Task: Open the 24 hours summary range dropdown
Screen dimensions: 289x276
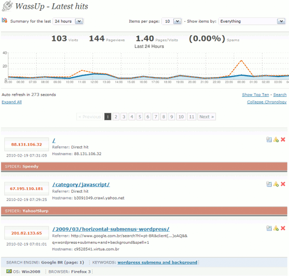Action: 68,21
